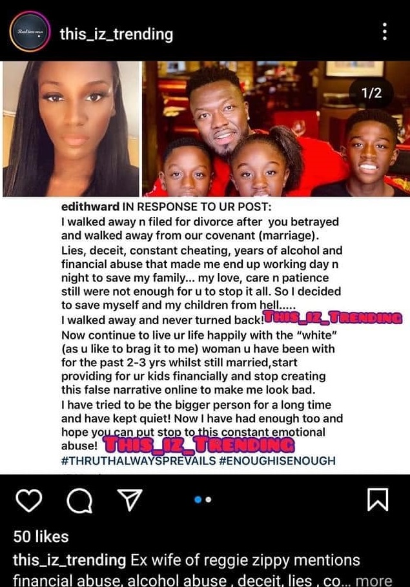View the 50 likes list
Viewport: 410px width, 587px height.
pyautogui.click(x=41, y=537)
